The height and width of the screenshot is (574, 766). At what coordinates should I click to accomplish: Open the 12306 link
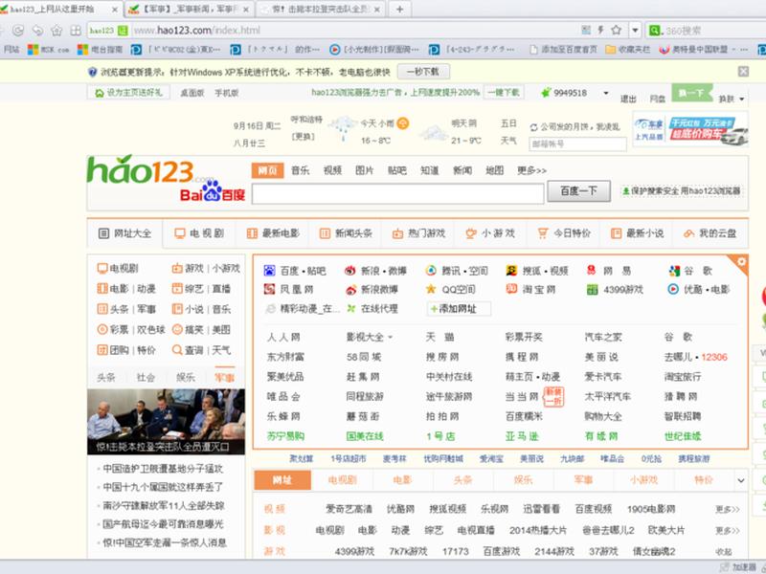714,357
